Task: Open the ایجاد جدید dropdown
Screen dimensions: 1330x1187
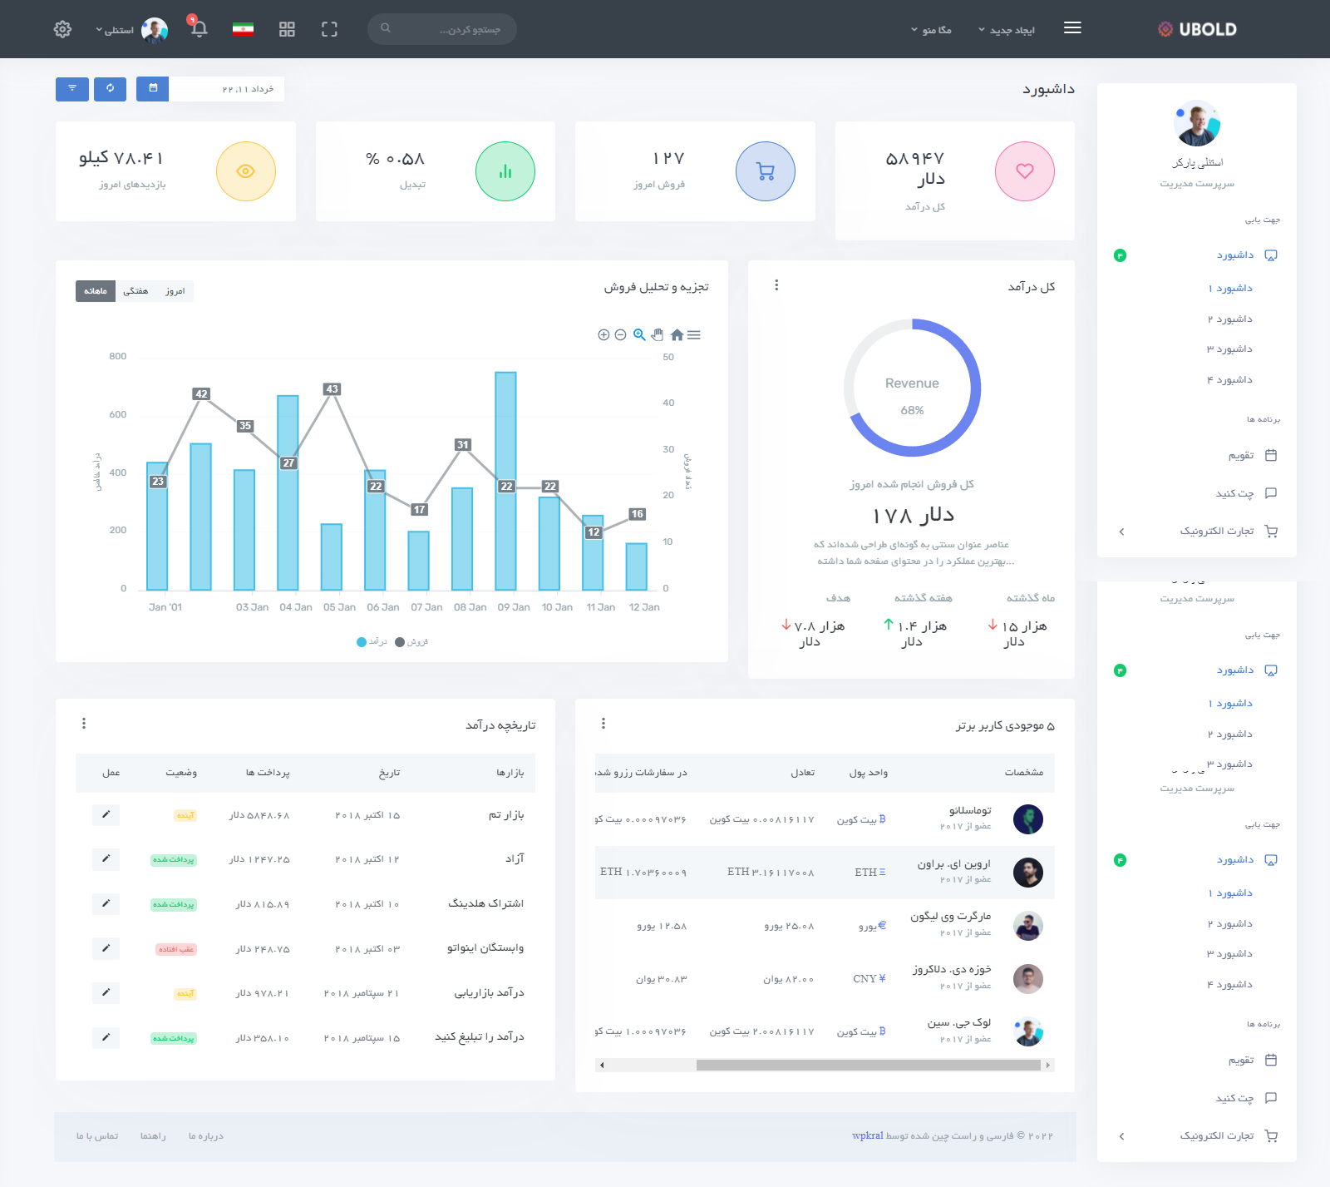Action: [x=1007, y=30]
